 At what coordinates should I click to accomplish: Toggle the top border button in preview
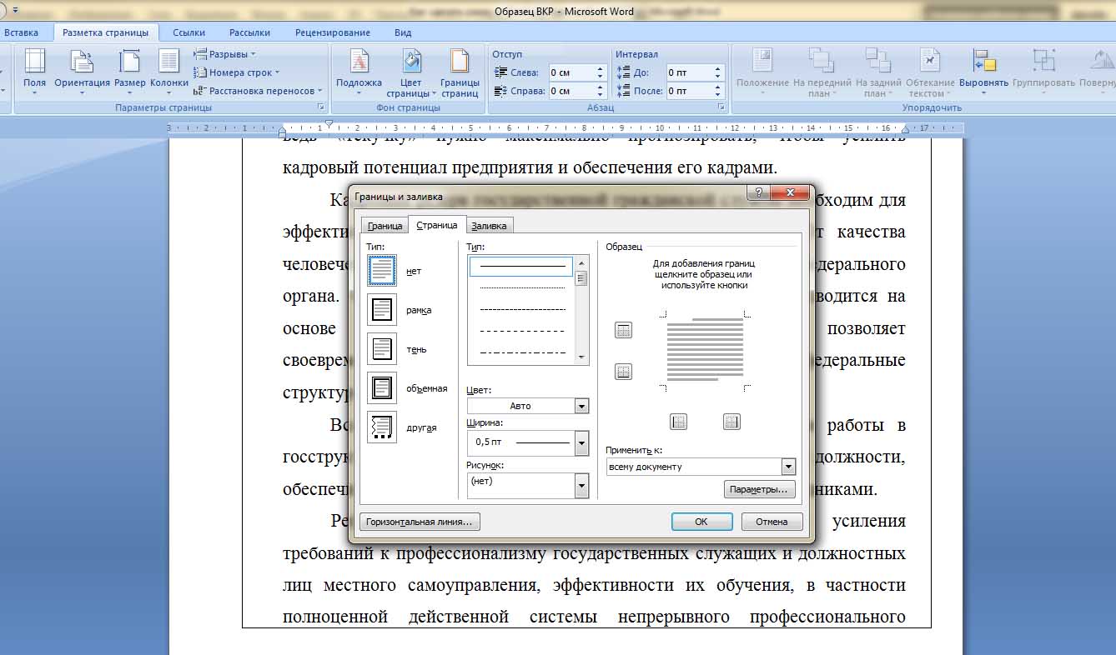[x=623, y=330]
